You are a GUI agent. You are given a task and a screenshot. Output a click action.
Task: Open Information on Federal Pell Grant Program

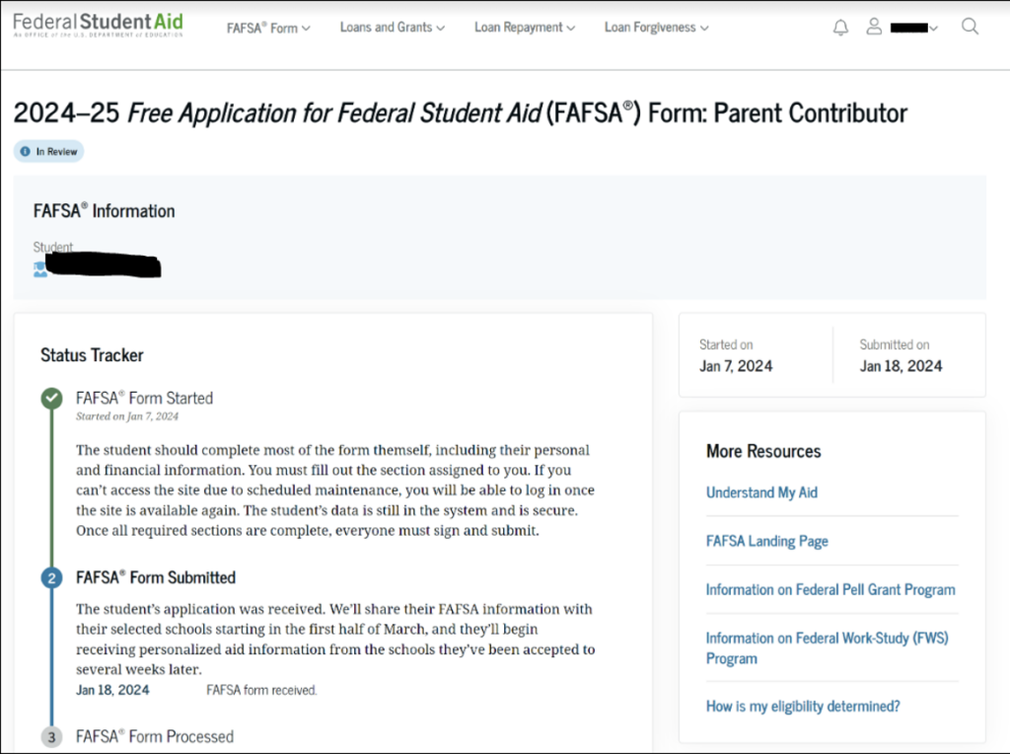830,589
